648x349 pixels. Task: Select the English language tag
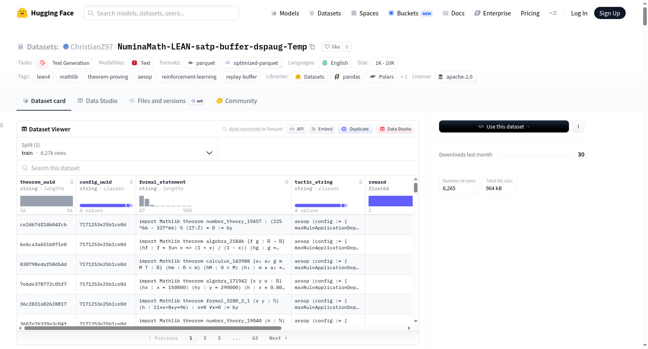(x=335, y=63)
